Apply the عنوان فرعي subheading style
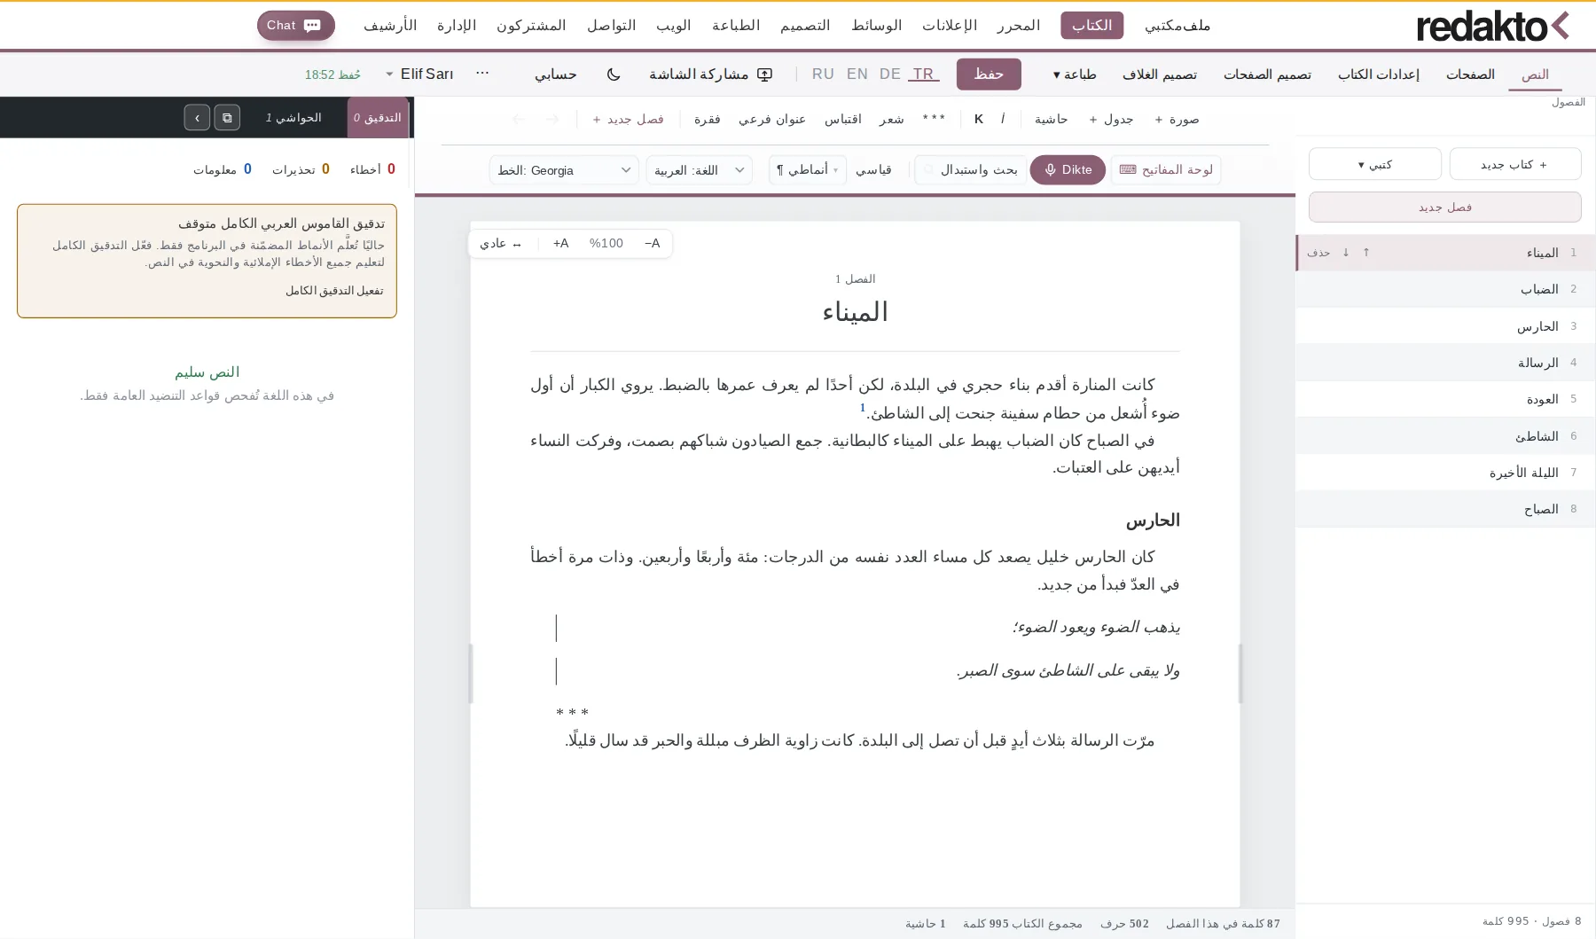The height and width of the screenshot is (939, 1596). [772, 119]
